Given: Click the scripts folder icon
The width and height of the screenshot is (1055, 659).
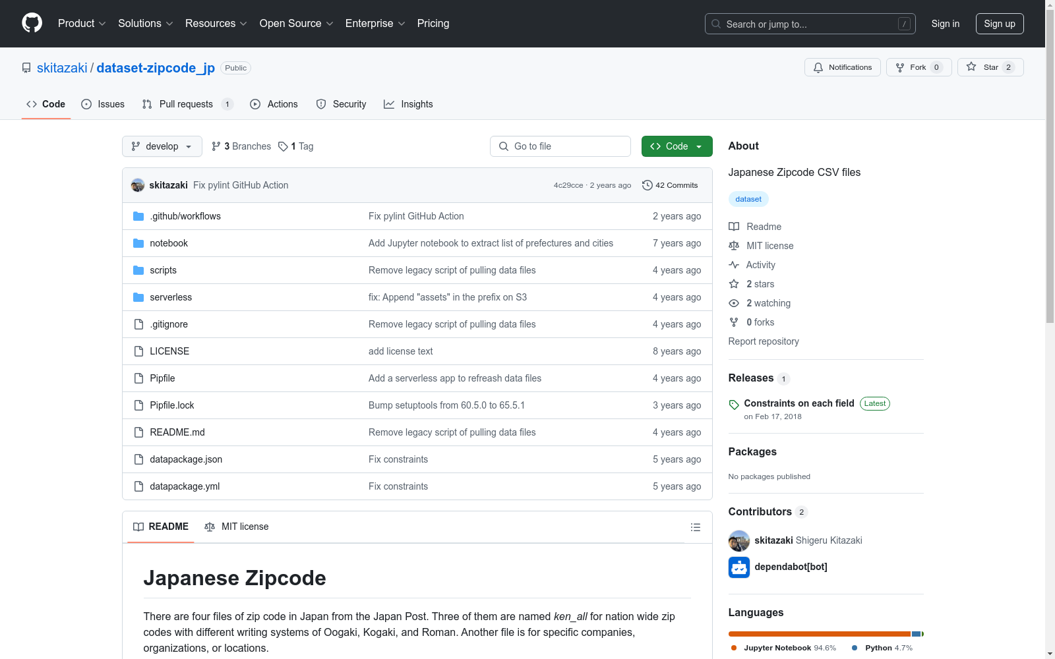Looking at the screenshot, I should (138, 270).
